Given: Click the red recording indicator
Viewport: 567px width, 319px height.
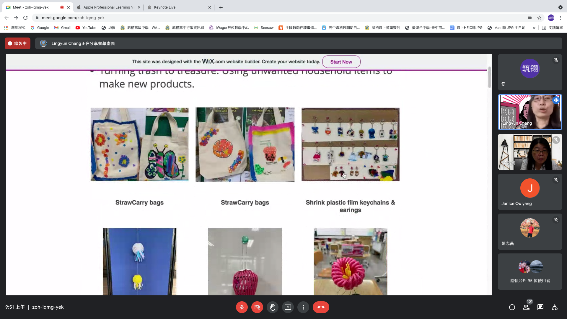Looking at the screenshot, I should point(17,43).
